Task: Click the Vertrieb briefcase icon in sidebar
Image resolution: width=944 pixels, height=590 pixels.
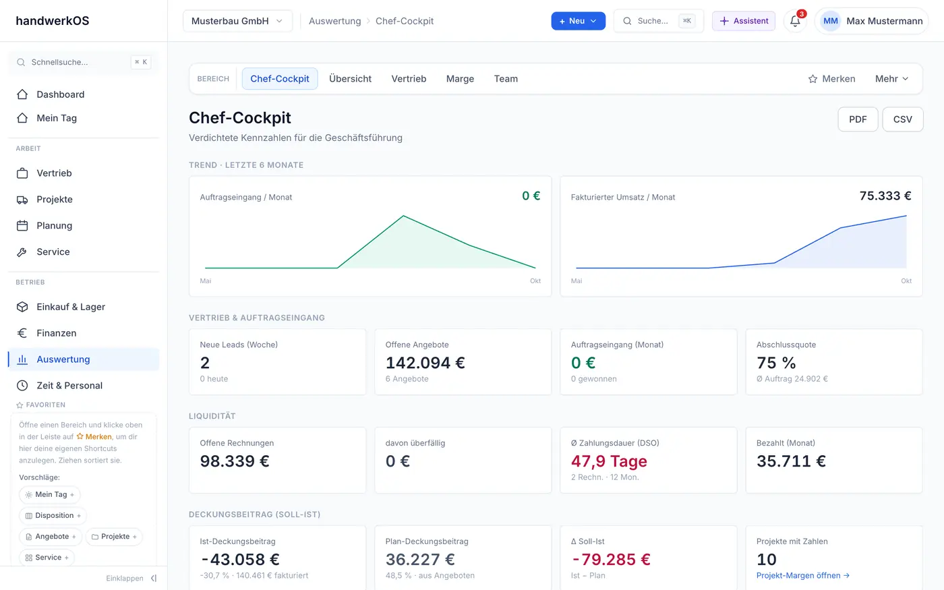Action: 22,173
